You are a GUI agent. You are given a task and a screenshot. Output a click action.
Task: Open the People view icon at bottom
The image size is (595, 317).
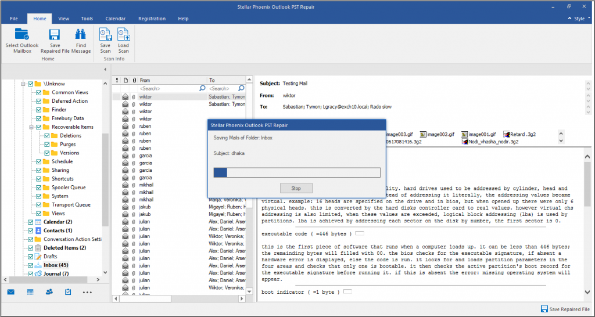tap(49, 292)
